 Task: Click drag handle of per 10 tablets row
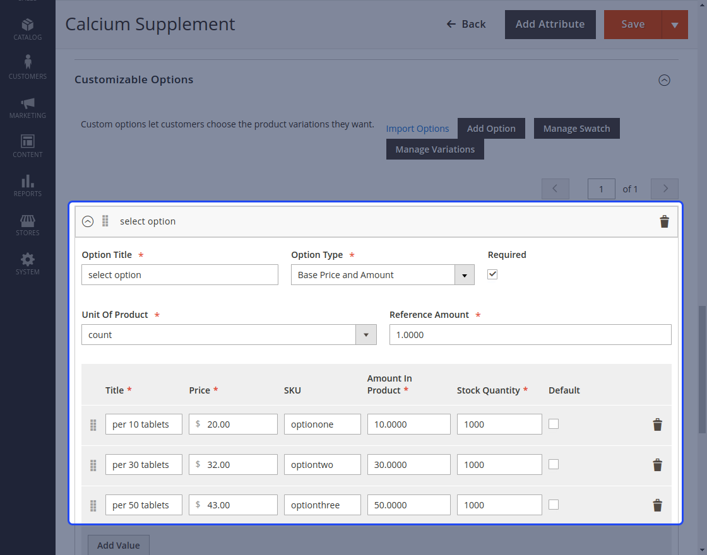tap(93, 425)
